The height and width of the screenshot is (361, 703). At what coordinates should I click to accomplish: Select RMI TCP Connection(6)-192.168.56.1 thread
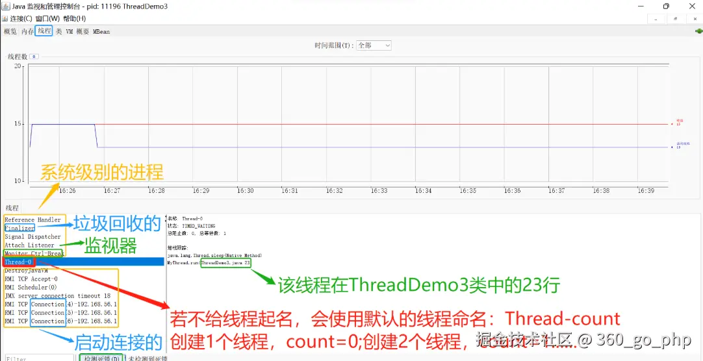click(60, 321)
